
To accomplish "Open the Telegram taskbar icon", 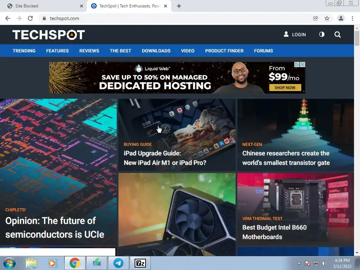I will (x=118, y=263).
